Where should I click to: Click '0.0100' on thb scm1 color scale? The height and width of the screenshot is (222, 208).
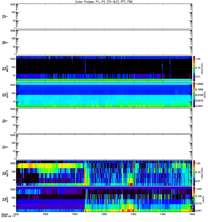[199, 95]
